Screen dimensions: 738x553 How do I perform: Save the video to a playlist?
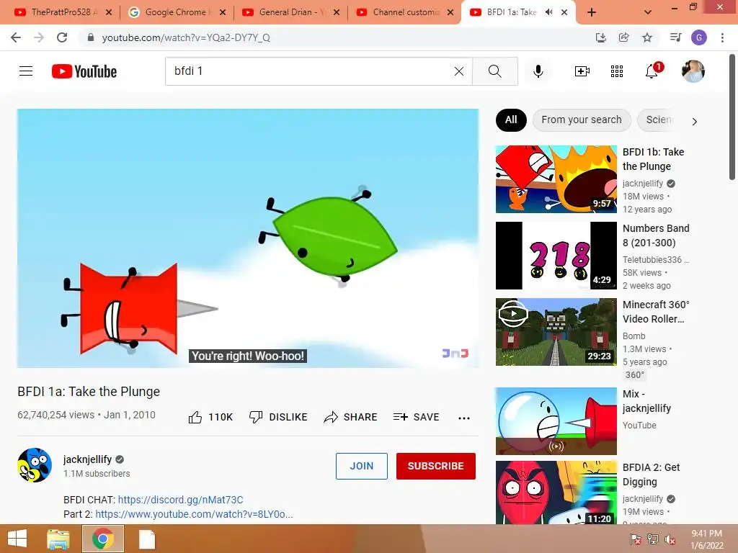point(416,417)
